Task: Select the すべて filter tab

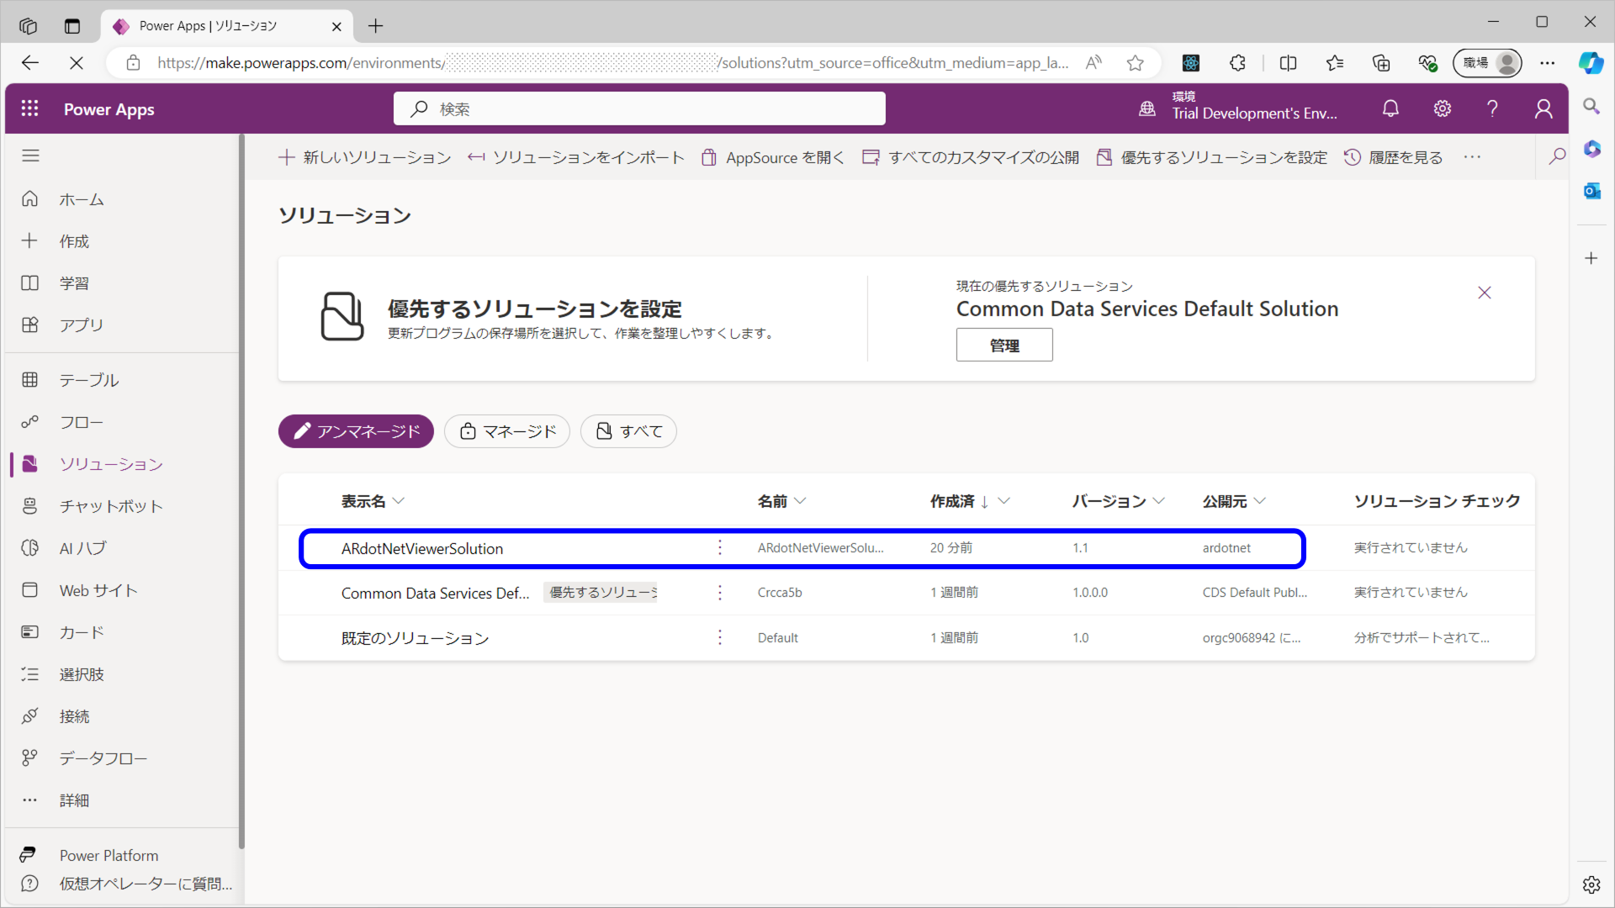Action: pos(628,431)
